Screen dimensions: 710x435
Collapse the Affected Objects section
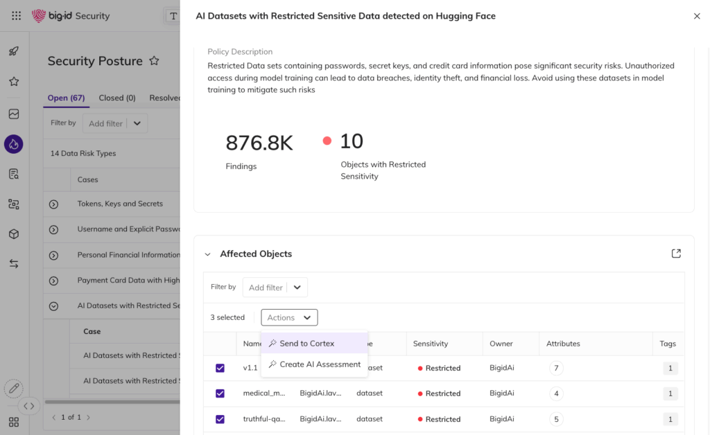(x=207, y=254)
